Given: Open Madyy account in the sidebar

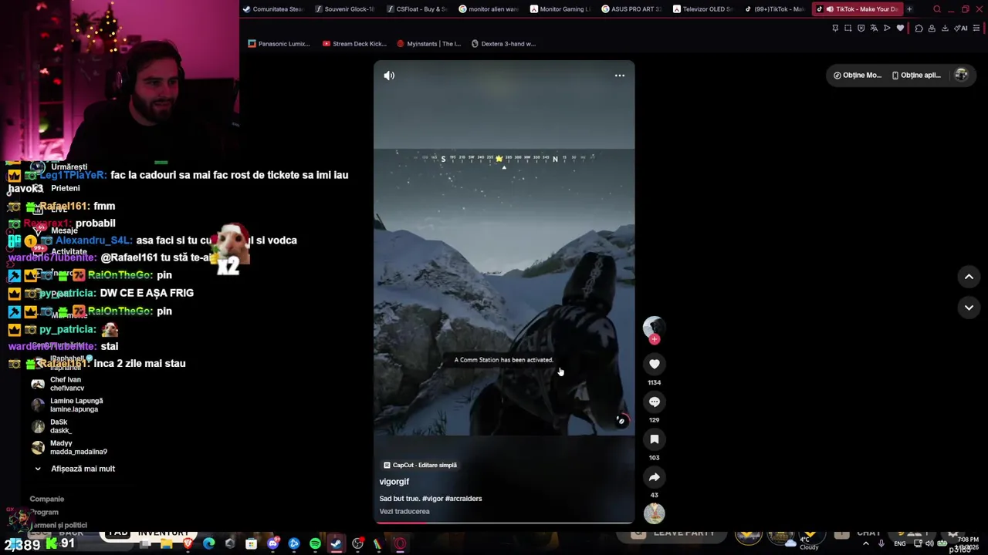Looking at the screenshot, I should point(69,447).
